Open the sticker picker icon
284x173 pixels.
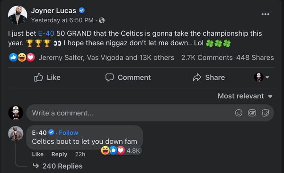266,113
